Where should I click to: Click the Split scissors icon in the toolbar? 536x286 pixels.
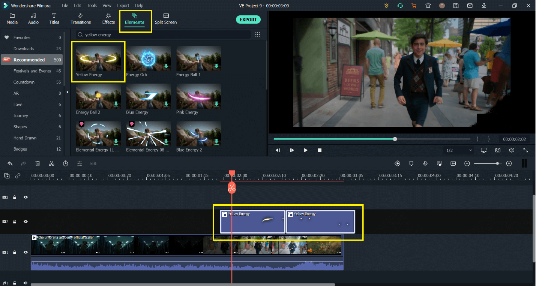pyautogui.click(x=51, y=163)
